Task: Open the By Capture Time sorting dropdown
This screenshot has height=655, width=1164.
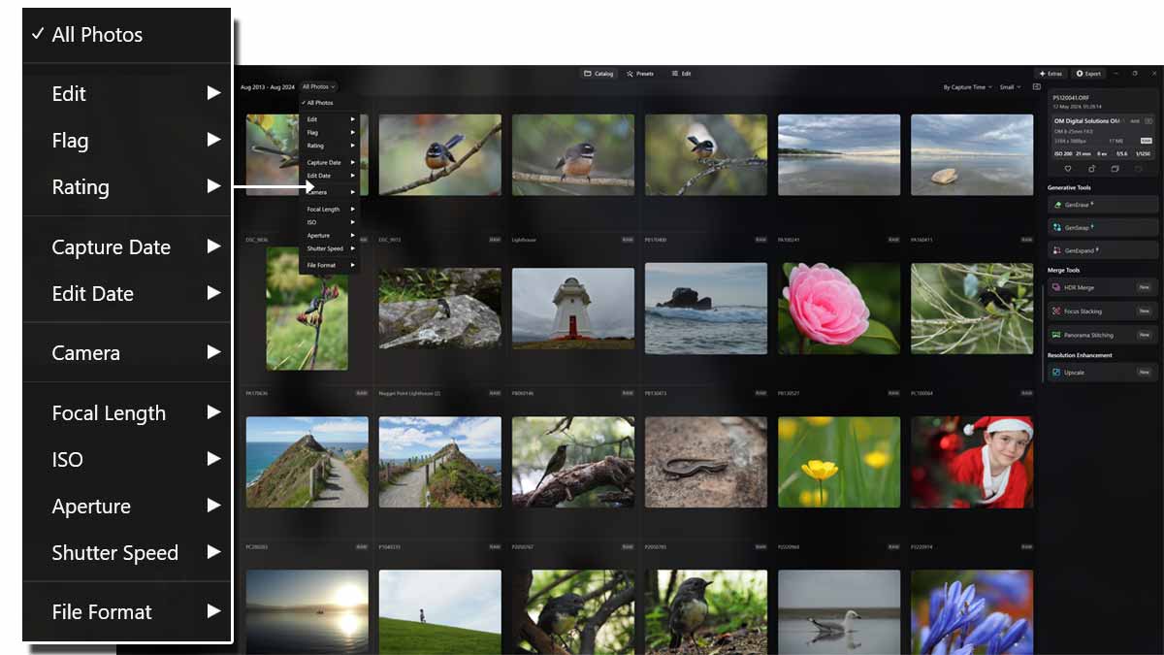Action: click(966, 86)
